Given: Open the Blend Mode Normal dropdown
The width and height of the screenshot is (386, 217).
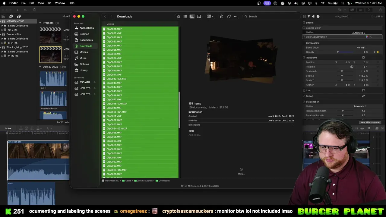Looking at the screenshot, I should (362, 48).
